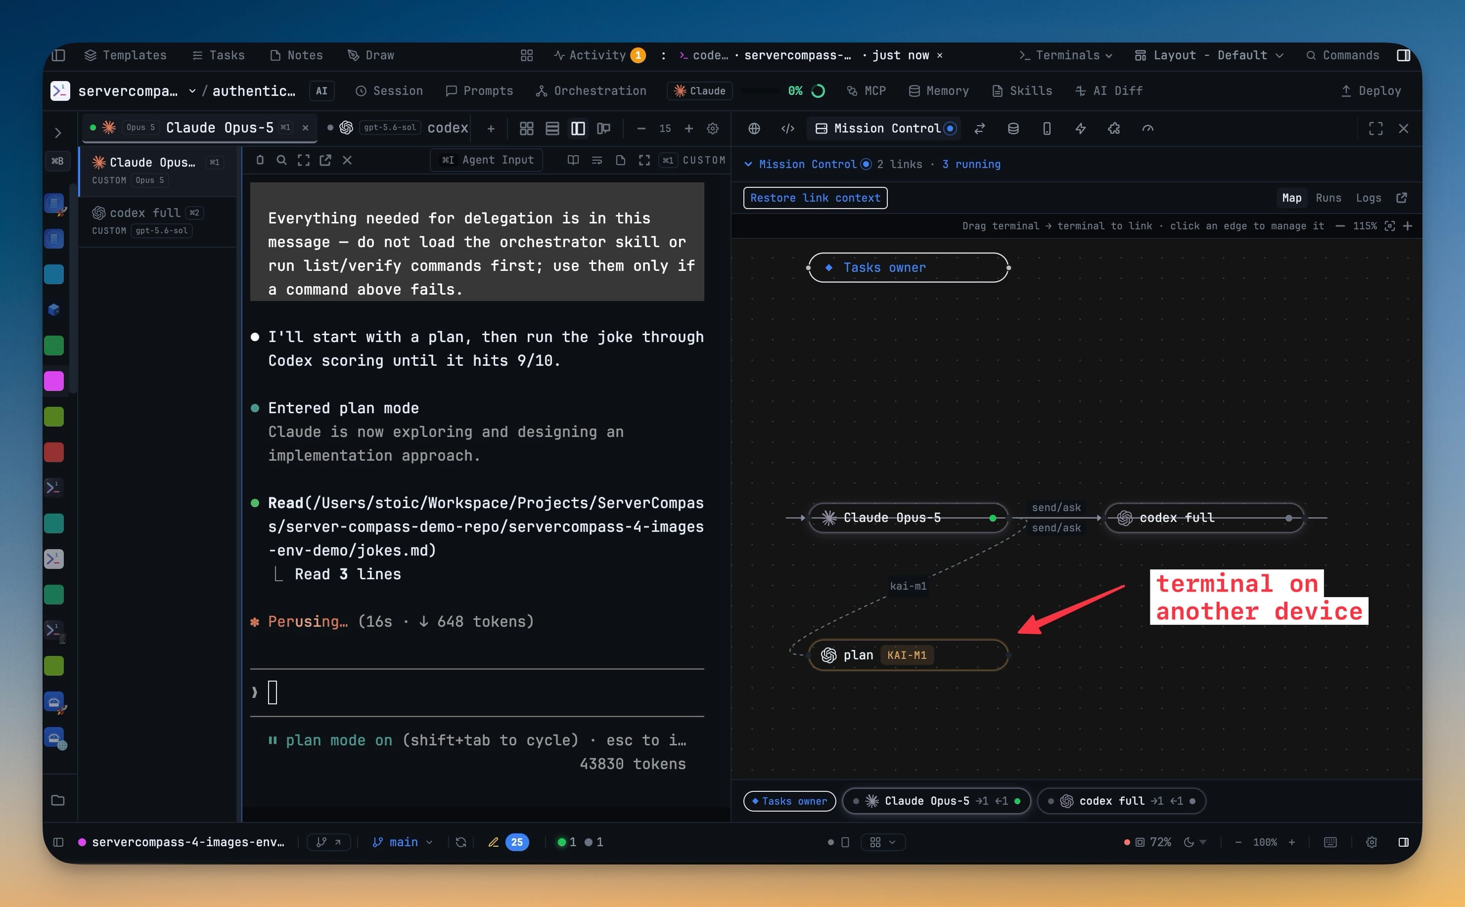This screenshot has height=907, width=1465.
Task: Switch to the Logs tab
Action: pos(1369,198)
